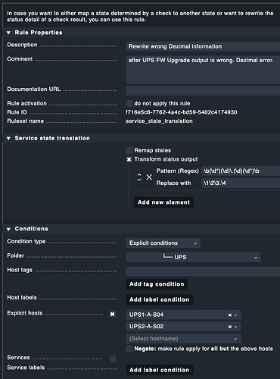This screenshot has height=379, width=280.
Task: Enable Negate rule for hosts checkbox
Action: [x=129, y=349]
